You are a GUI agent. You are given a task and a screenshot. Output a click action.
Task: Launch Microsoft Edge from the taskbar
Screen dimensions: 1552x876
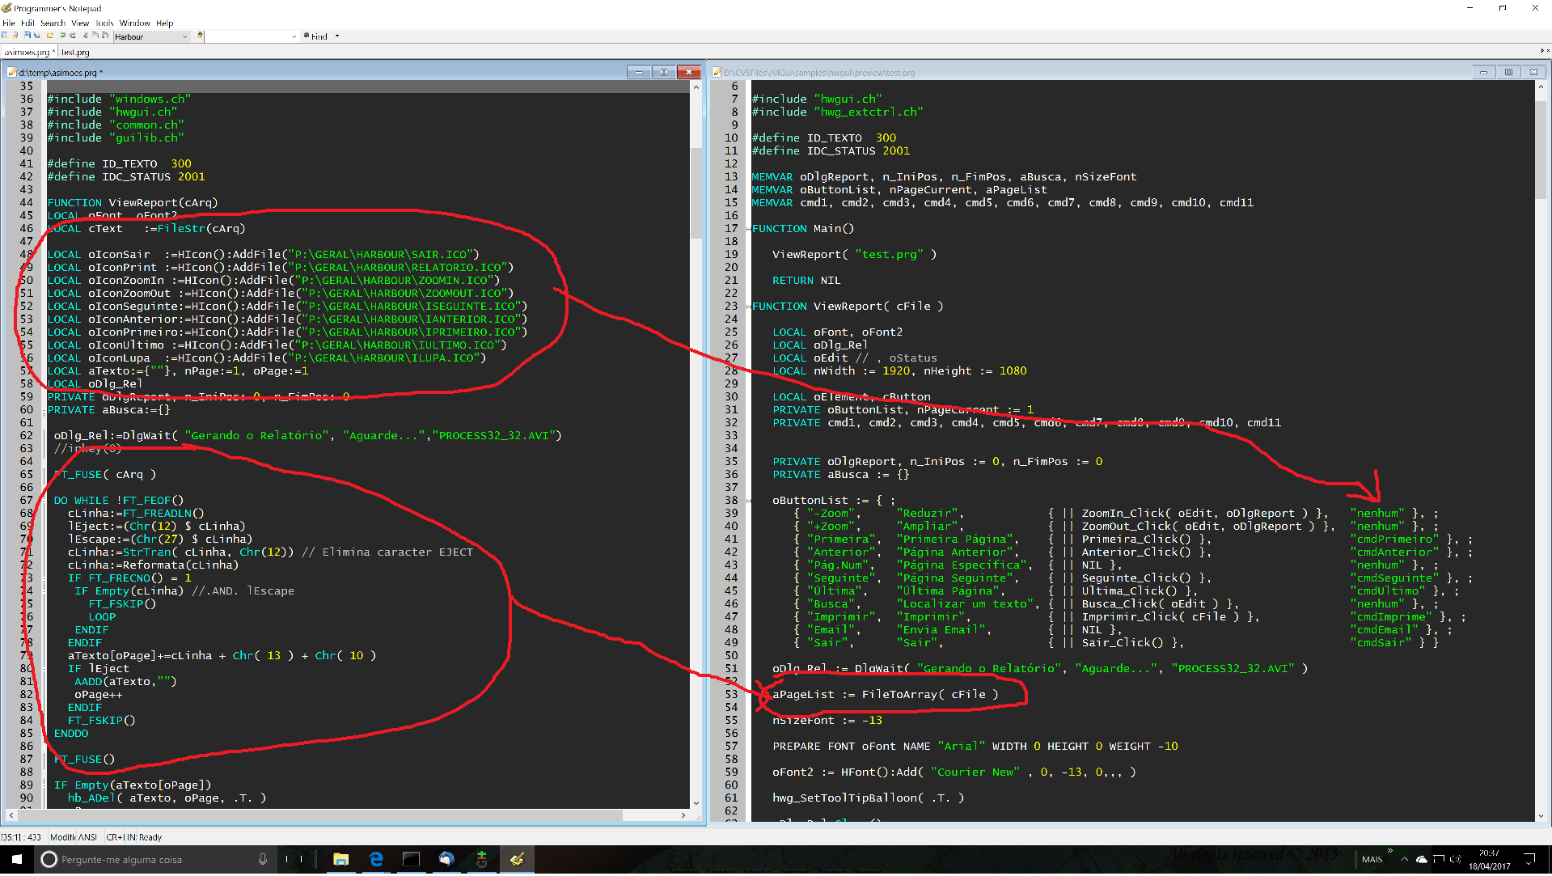pyautogui.click(x=376, y=859)
